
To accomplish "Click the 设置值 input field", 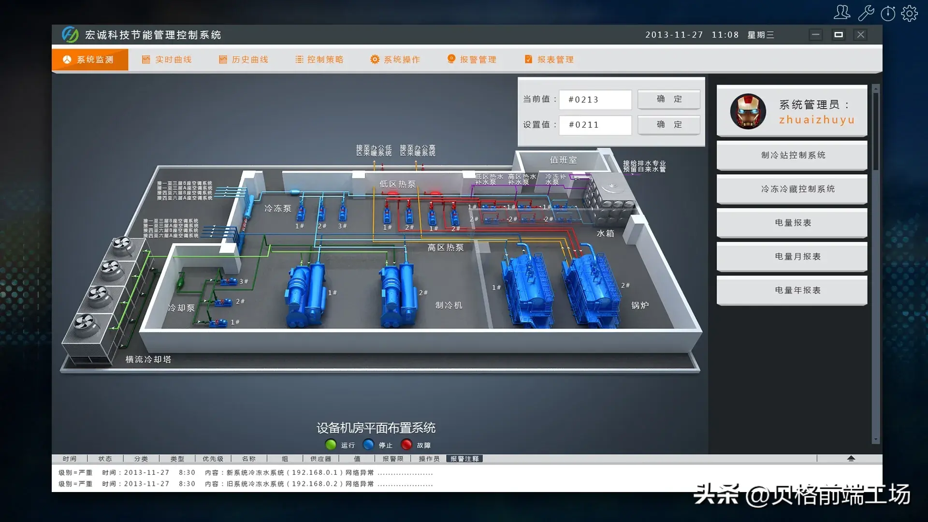I will point(595,125).
